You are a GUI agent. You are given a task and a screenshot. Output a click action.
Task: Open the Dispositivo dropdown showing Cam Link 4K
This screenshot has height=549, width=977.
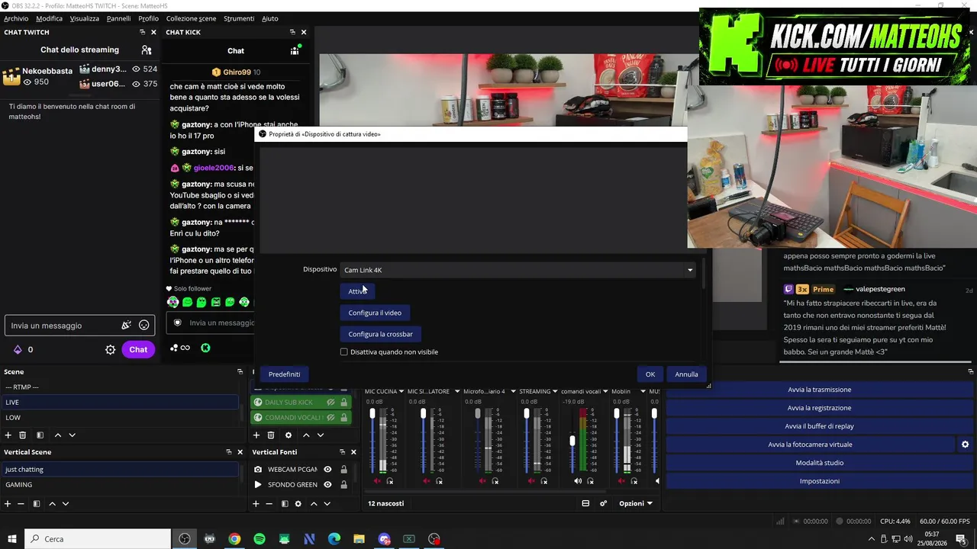[x=518, y=270]
